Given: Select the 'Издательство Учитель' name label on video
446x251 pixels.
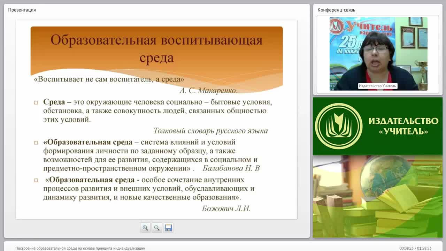Looking at the screenshot, I should pyautogui.click(x=377, y=86).
